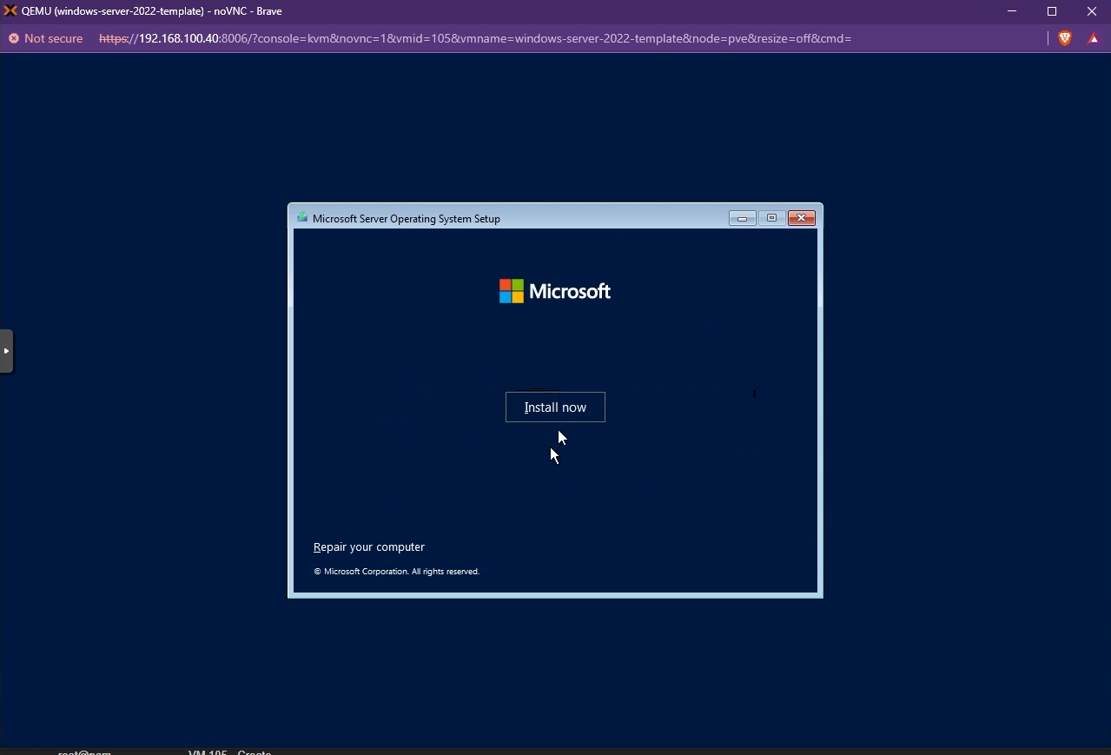
Task: Expand the noVNC control panel handle
Action: [7, 351]
